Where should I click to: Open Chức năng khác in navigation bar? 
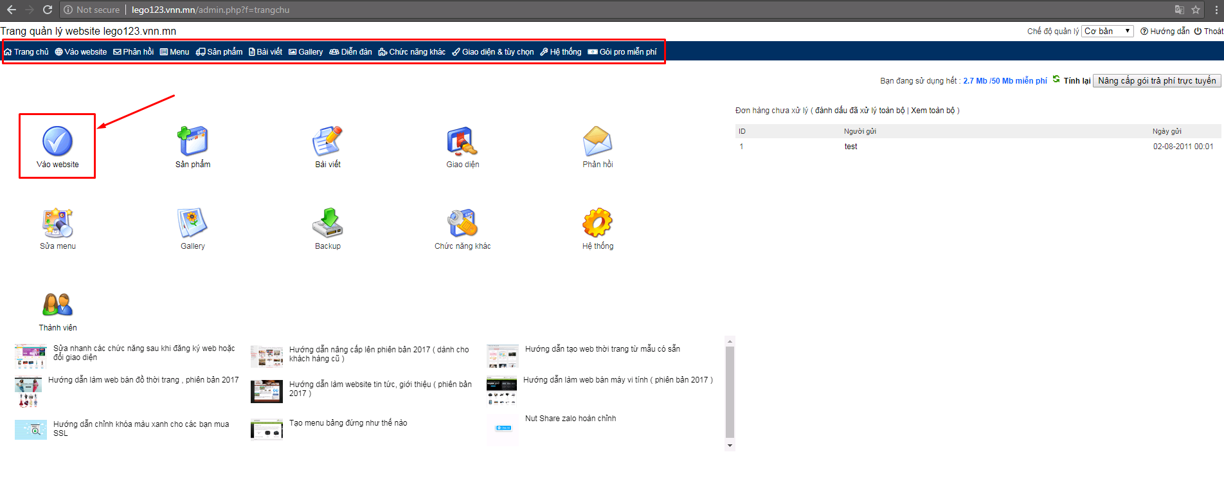point(412,51)
